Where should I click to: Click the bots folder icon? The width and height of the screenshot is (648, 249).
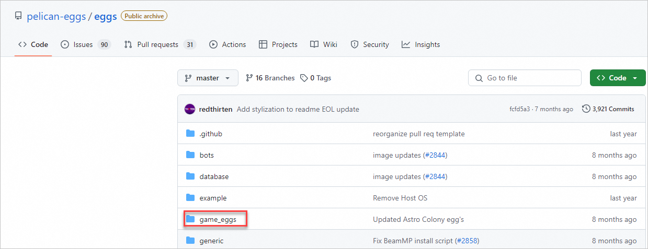click(190, 155)
